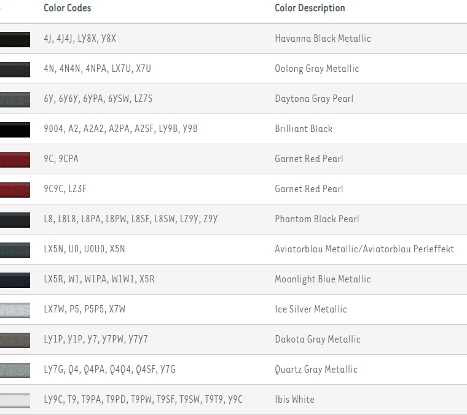Choose the Ice Silver Metallic swatch
This screenshot has height=415, width=467.
[x=15, y=309]
